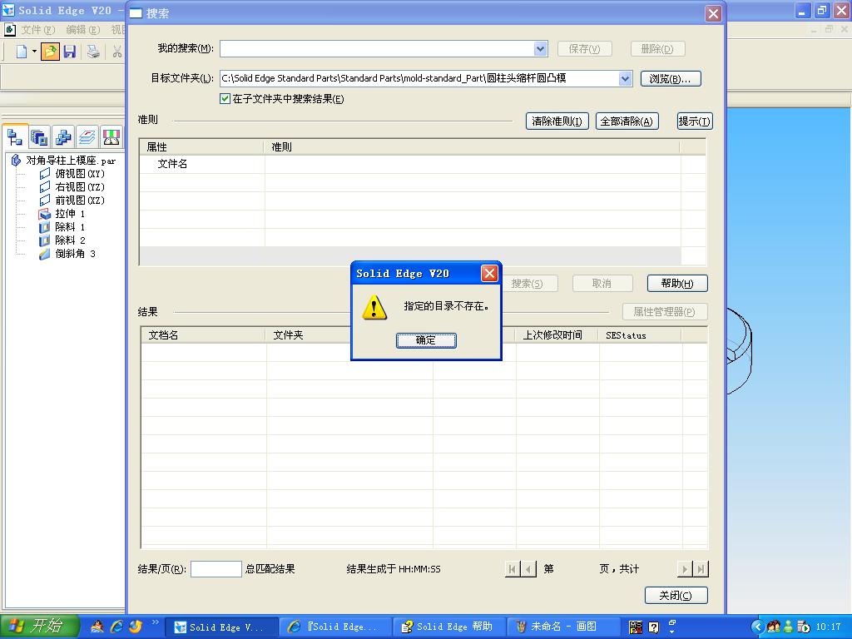
Task: Click the QQ penguin quick launch icon
Action: click(97, 627)
